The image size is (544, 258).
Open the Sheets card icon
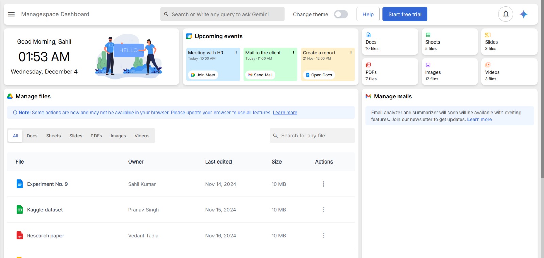click(428, 35)
